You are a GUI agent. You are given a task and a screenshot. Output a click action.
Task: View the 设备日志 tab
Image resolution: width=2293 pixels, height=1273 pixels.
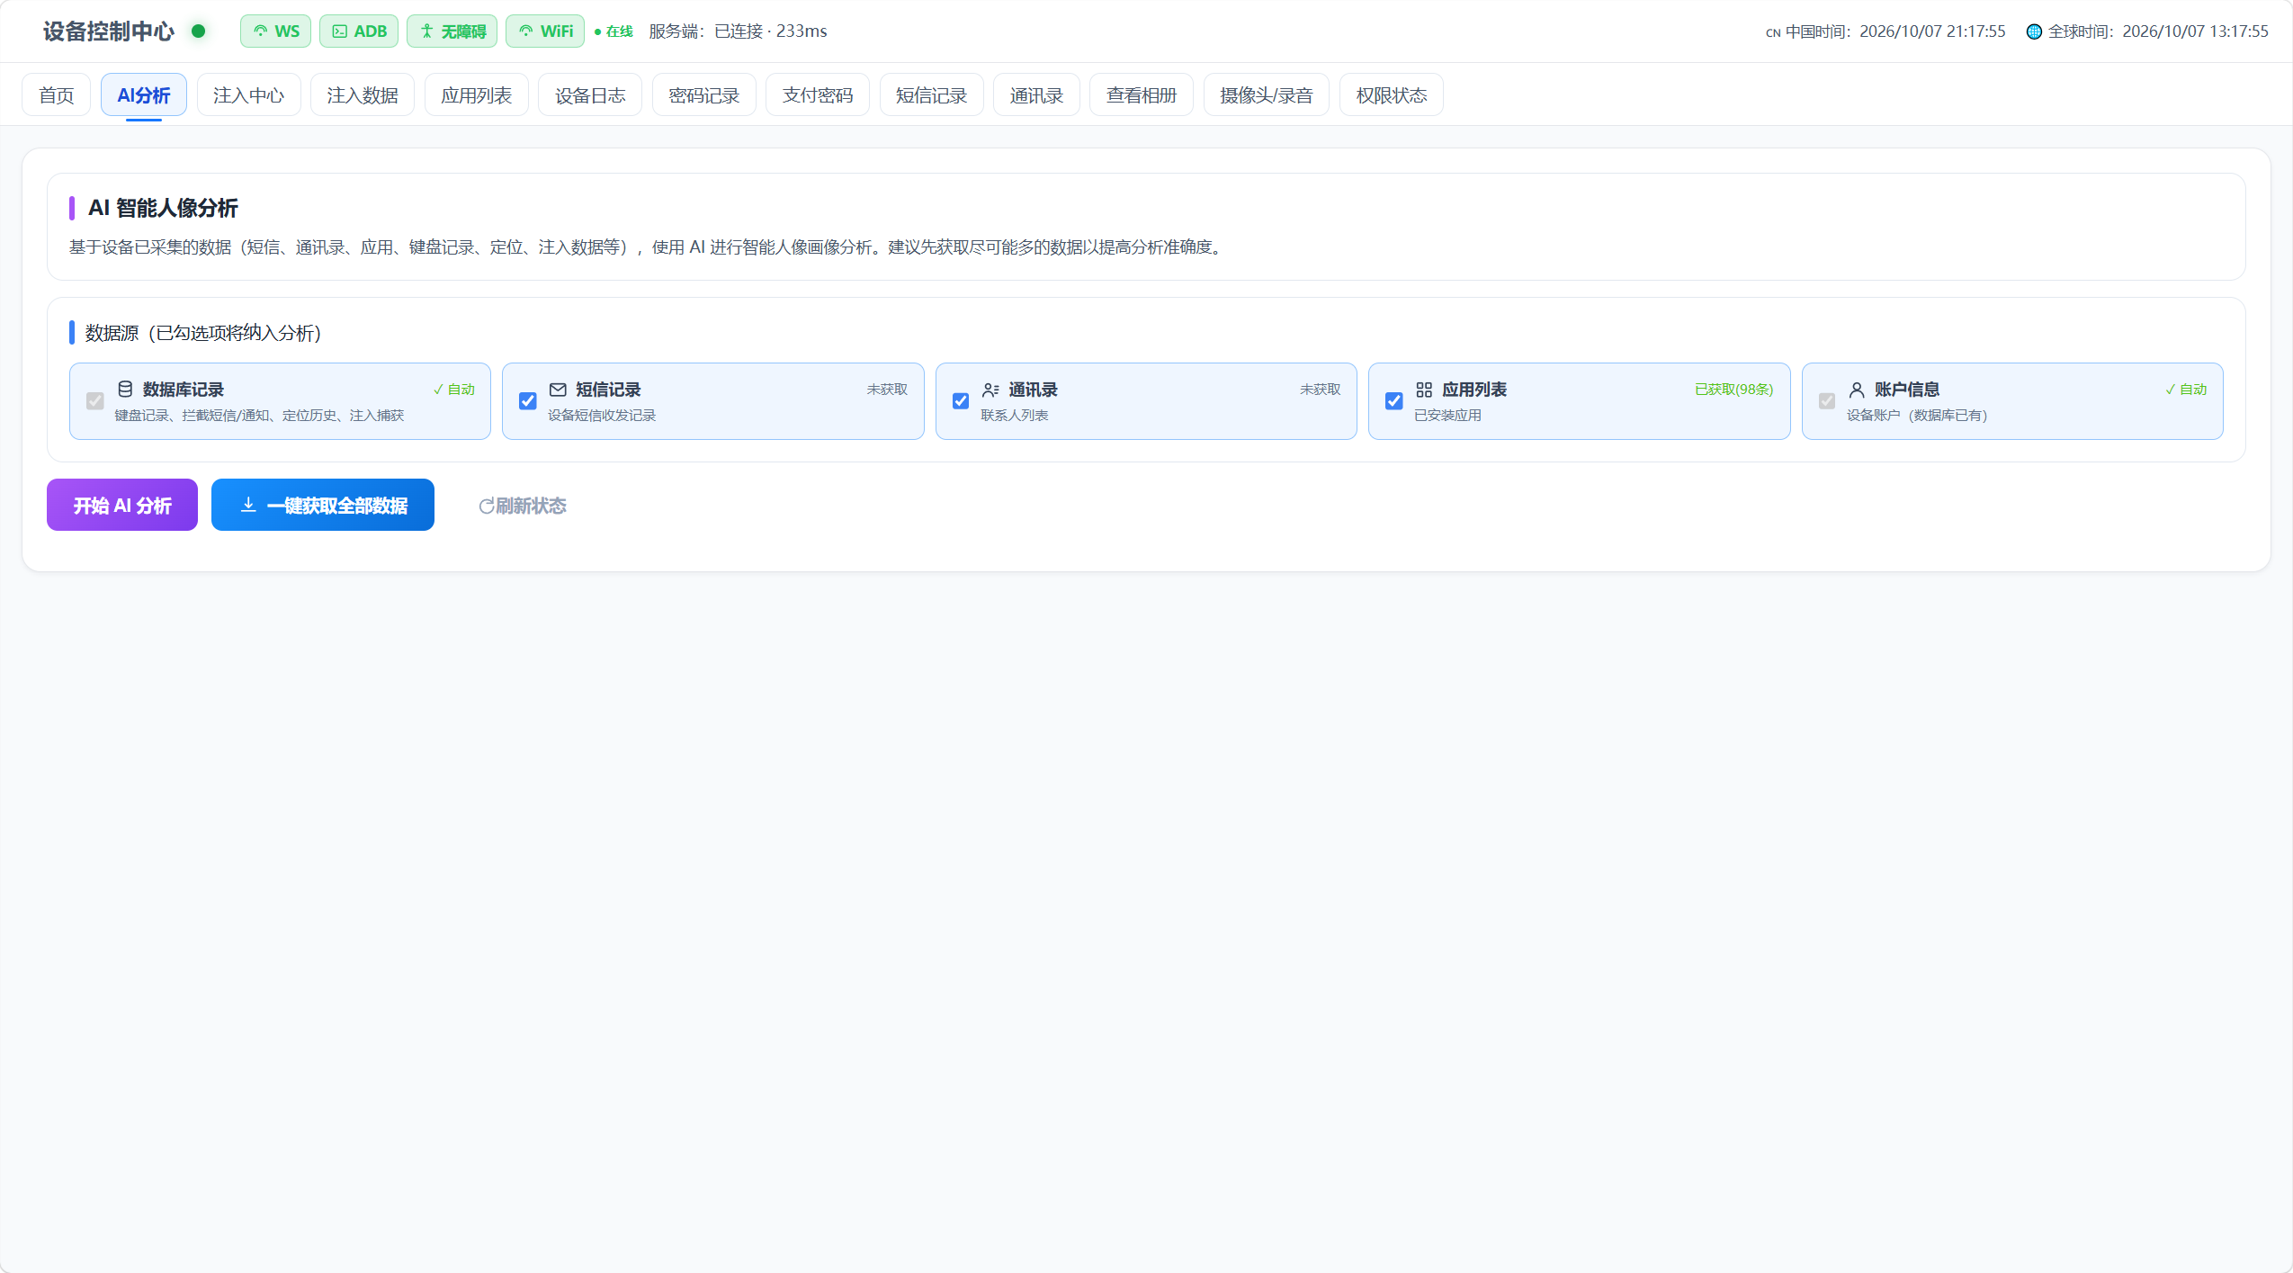pyautogui.click(x=590, y=95)
